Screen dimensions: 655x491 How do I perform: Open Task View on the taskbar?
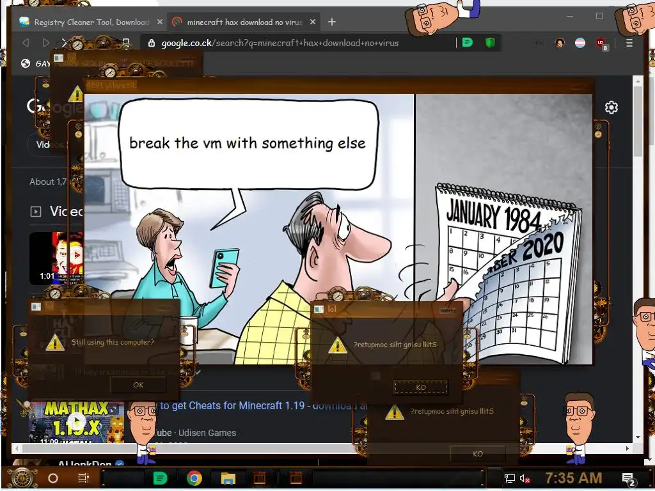click(x=84, y=478)
